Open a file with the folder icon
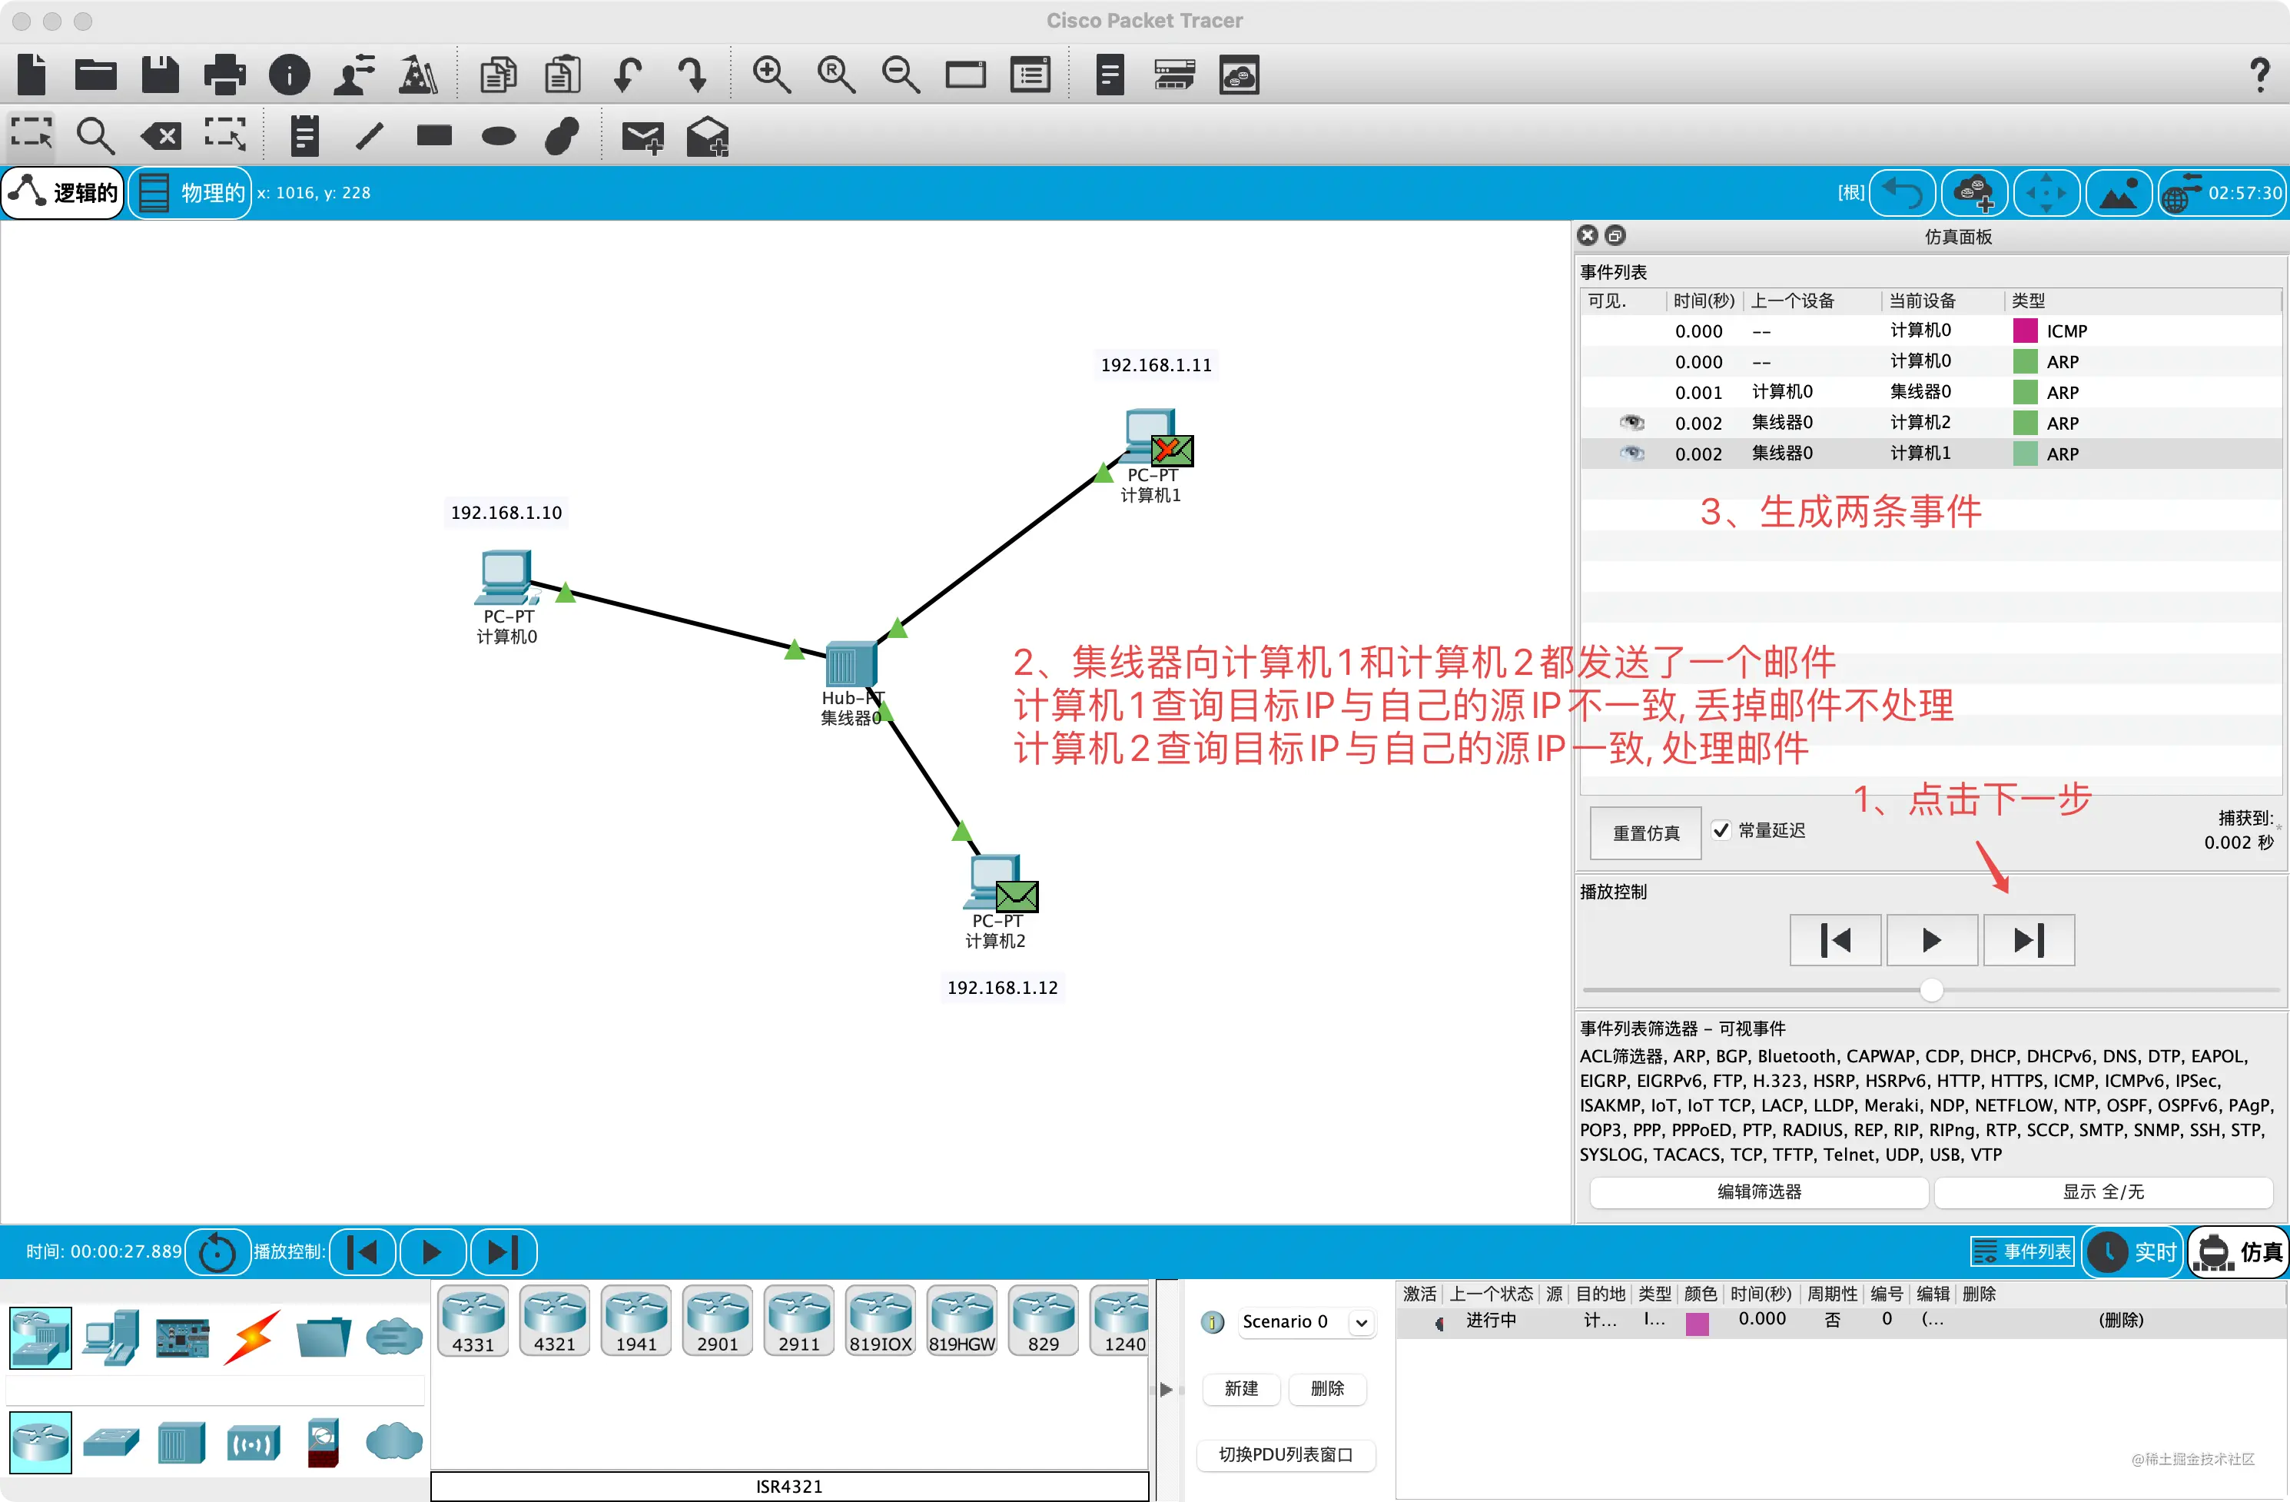2290x1502 pixels. (95, 74)
